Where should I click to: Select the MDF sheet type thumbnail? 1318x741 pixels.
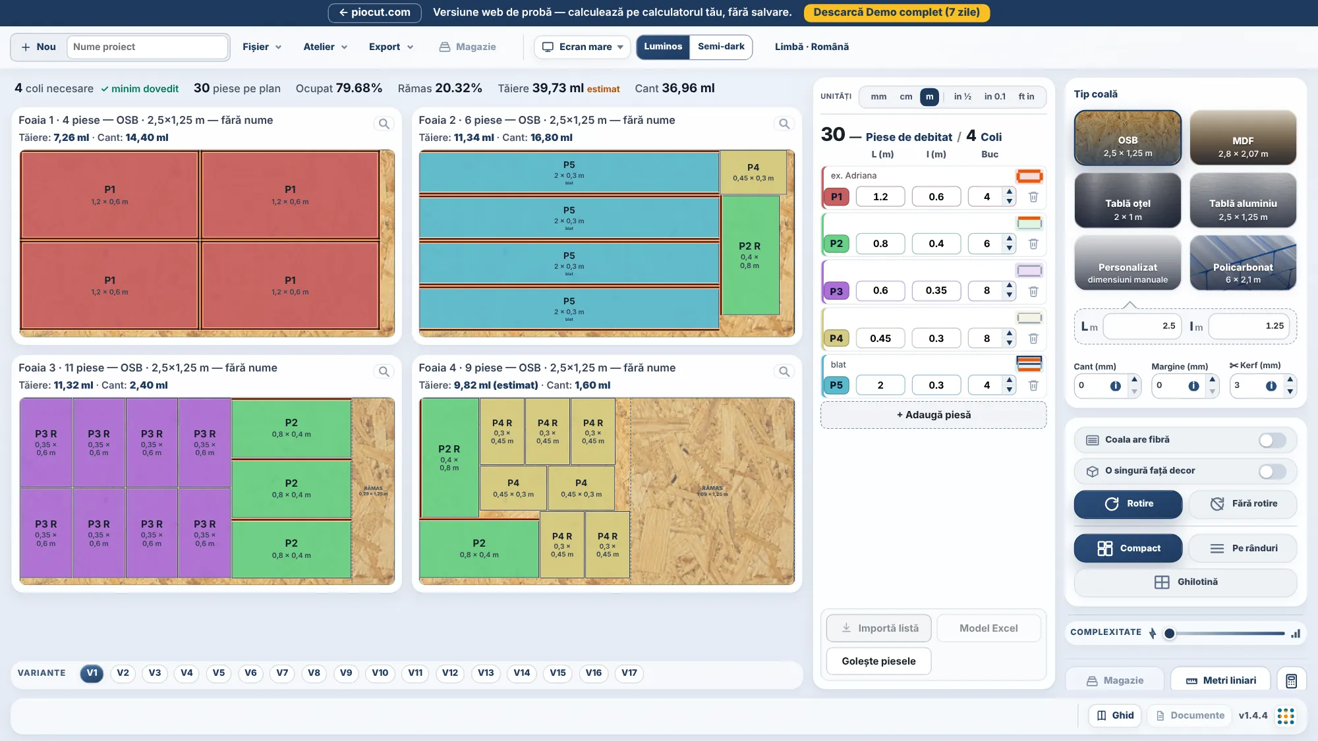(1243, 138)
